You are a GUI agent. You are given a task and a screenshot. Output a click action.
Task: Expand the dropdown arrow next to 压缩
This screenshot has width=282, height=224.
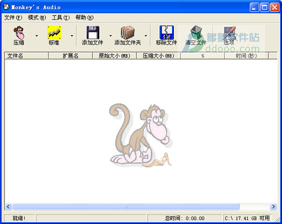click(37, 36)
